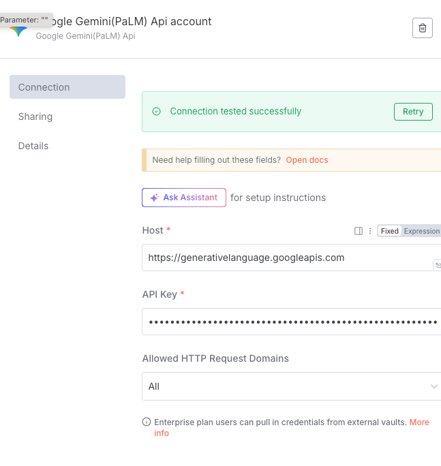The width and height of the screenshot is (441, 466).
Task: Click the green success checkmark icon
Action: (x=157, y=111)
